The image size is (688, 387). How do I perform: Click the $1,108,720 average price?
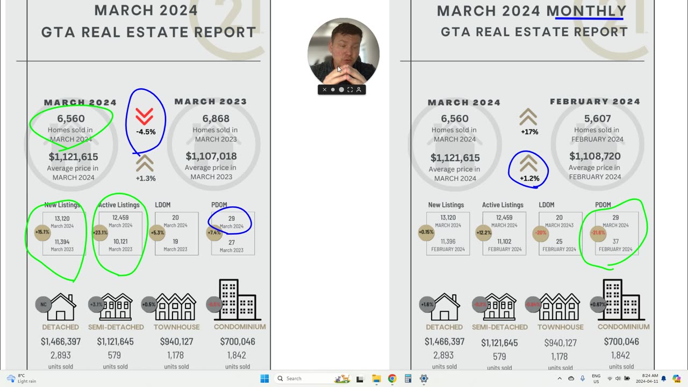click(x=595, y=156)
